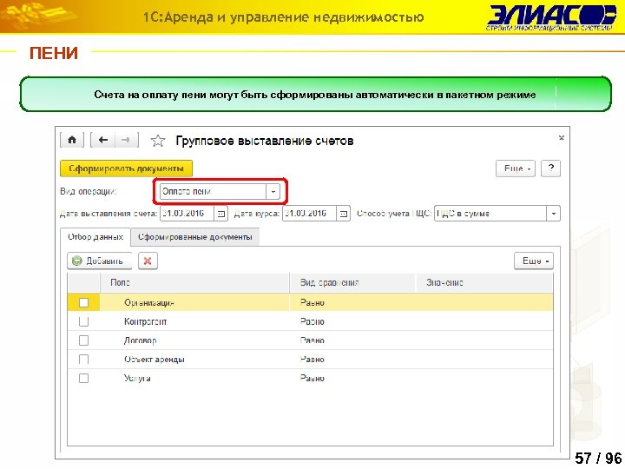Click Равно in the Услуга row
Image resolution: width=625 pixels, height=469 pixels.
pyautogui.click(x=312, y=378)
